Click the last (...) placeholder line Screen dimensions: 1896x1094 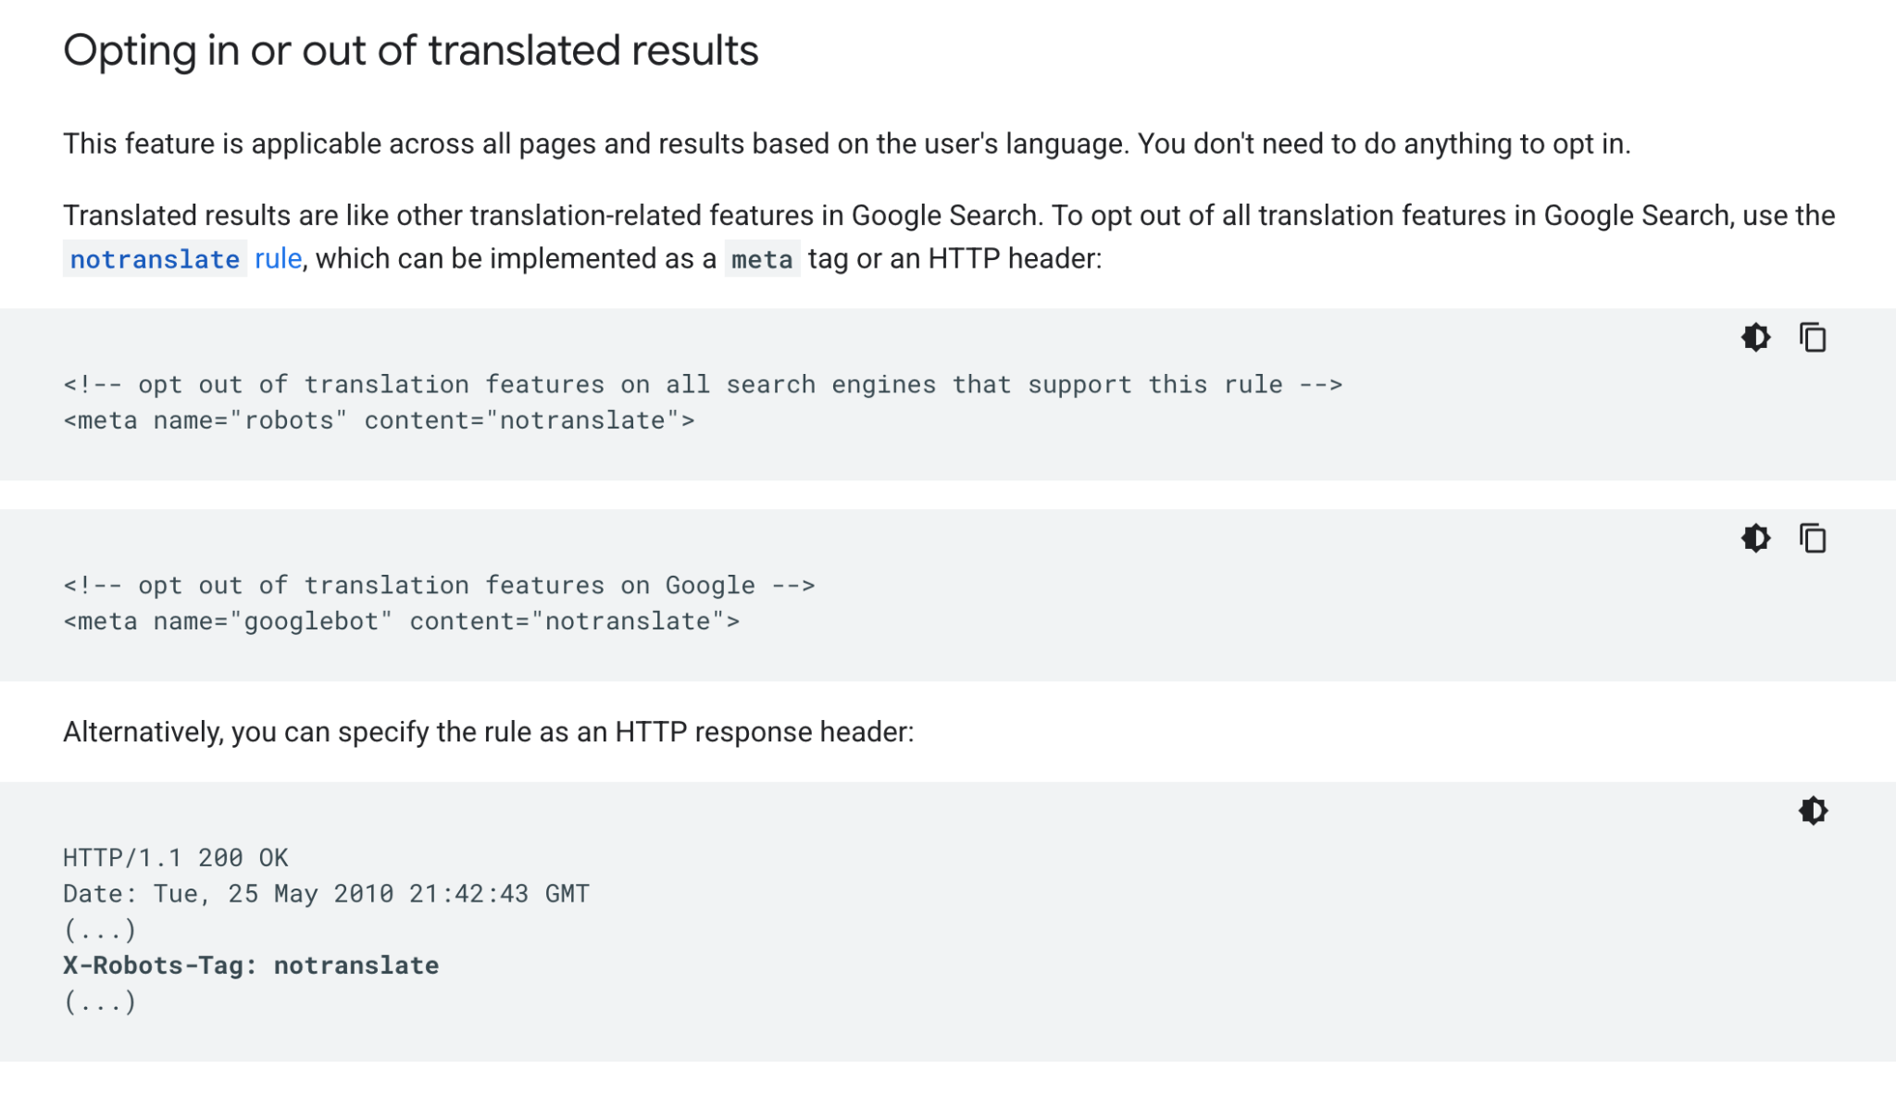[x=100, y=1001]
